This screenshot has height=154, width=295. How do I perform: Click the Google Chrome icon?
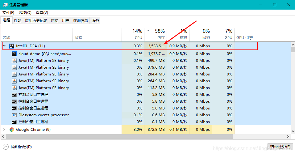[12, 130]
